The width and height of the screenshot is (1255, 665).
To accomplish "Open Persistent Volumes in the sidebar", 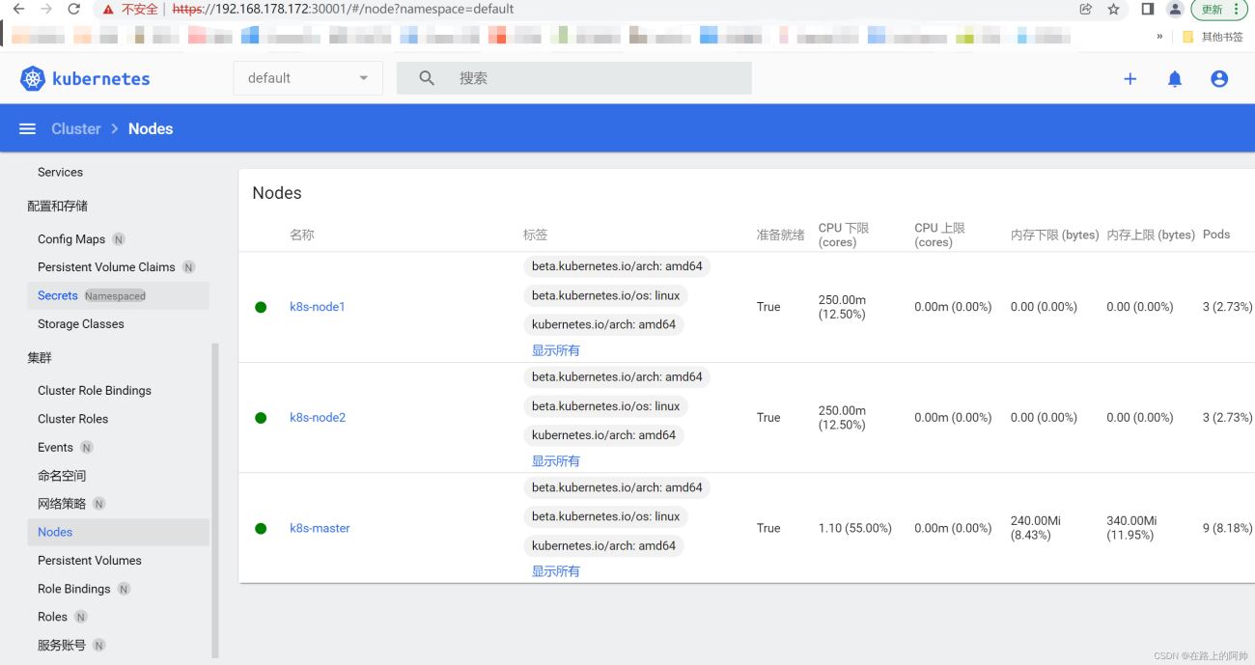I will (90, 561).
